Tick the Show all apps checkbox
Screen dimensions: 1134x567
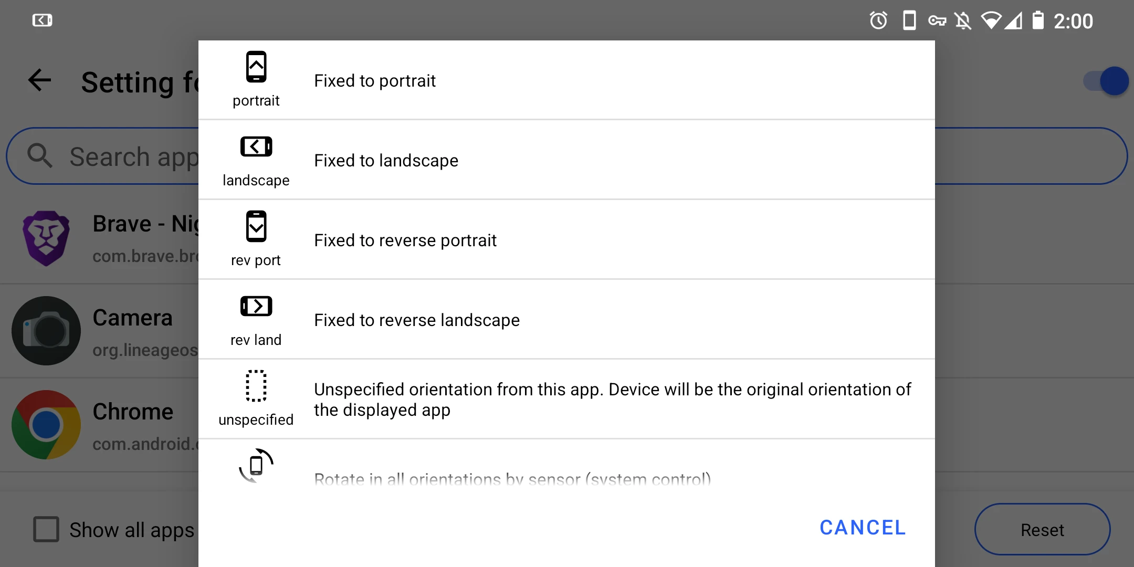tap(46, 529)
